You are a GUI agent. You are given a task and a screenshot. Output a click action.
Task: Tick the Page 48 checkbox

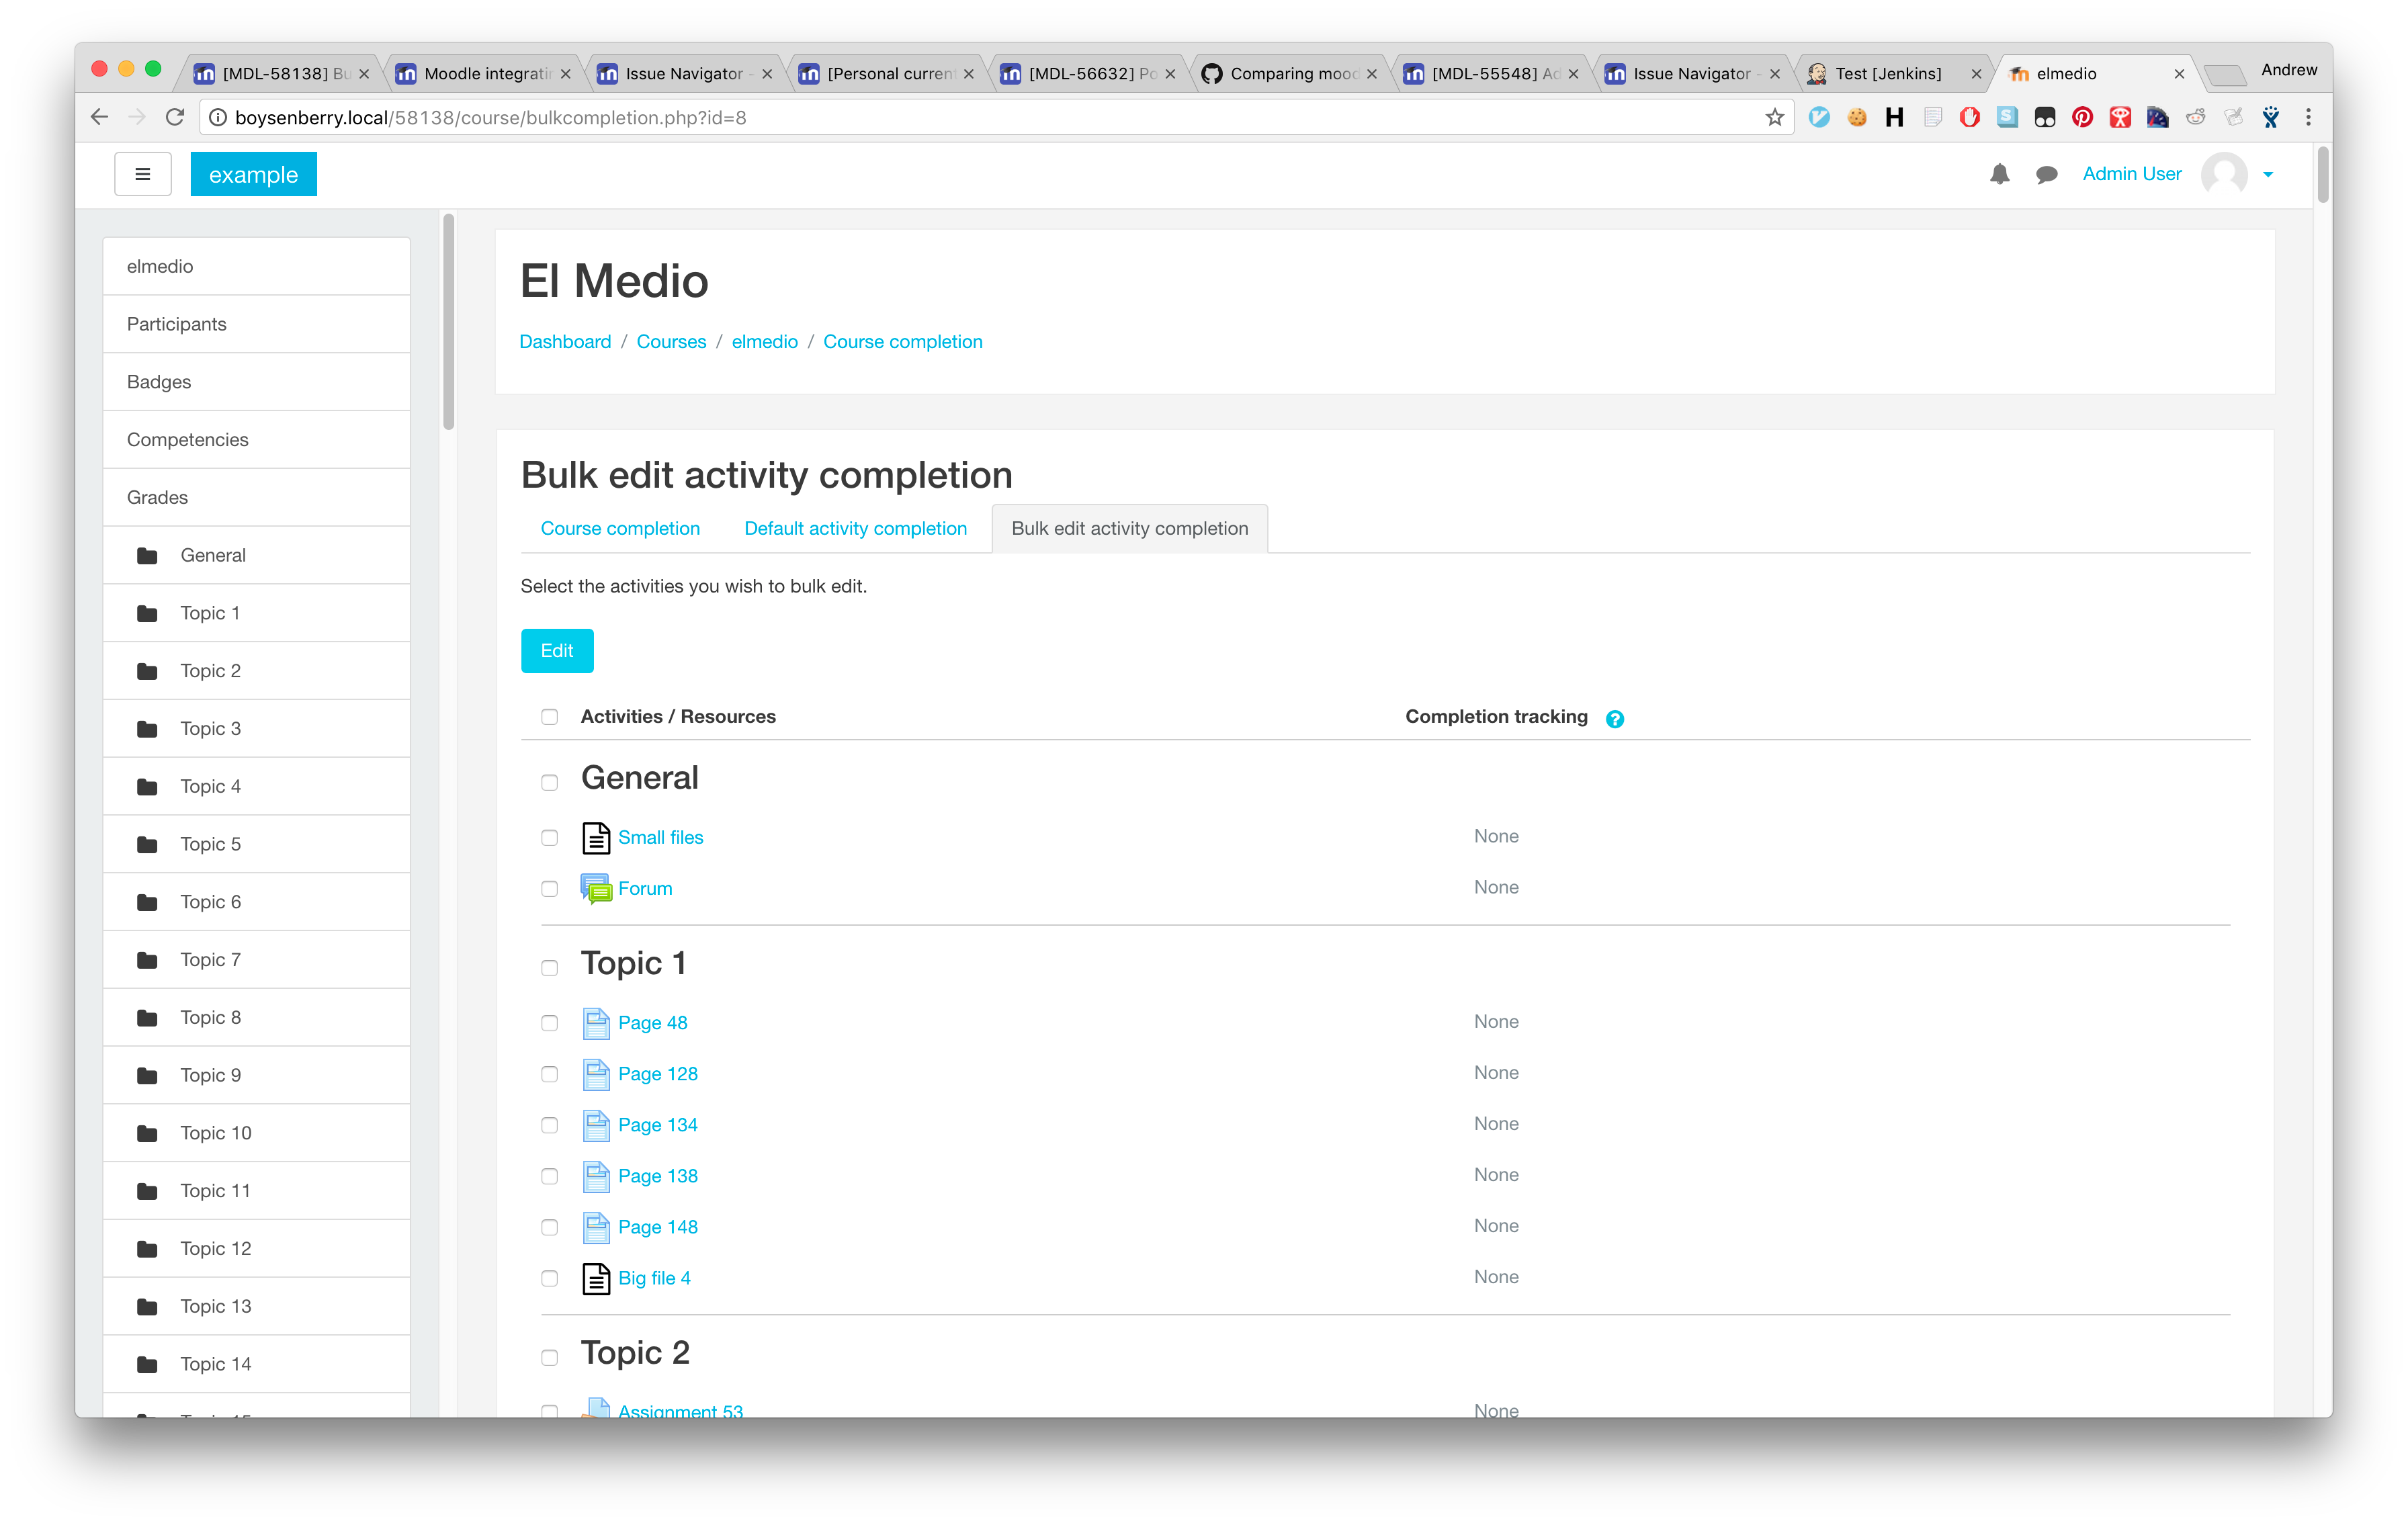pyautogui.click(x=549, y=1022)
